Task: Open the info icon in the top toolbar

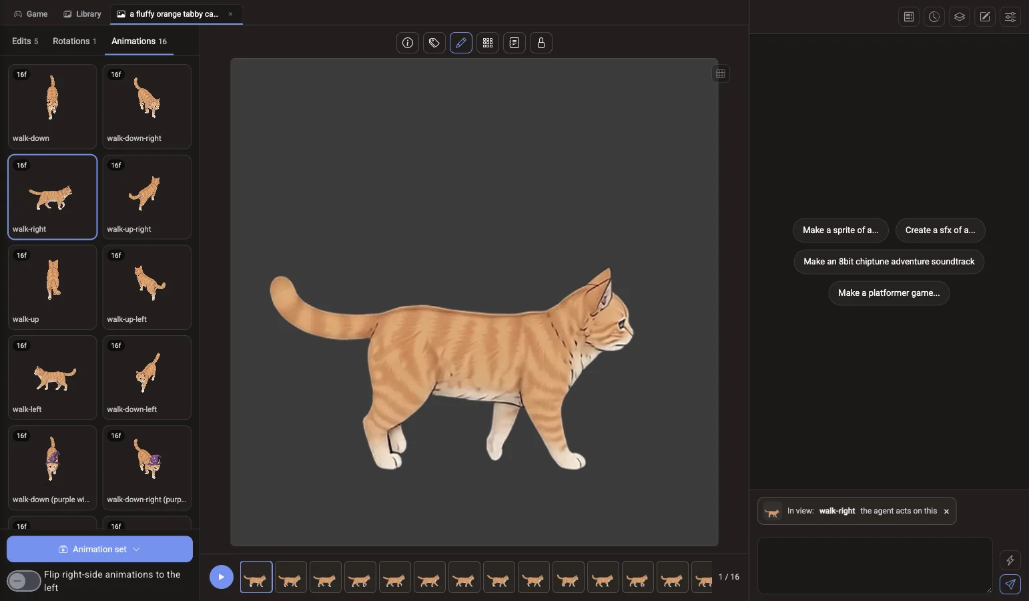Action: tap(408, 43)
